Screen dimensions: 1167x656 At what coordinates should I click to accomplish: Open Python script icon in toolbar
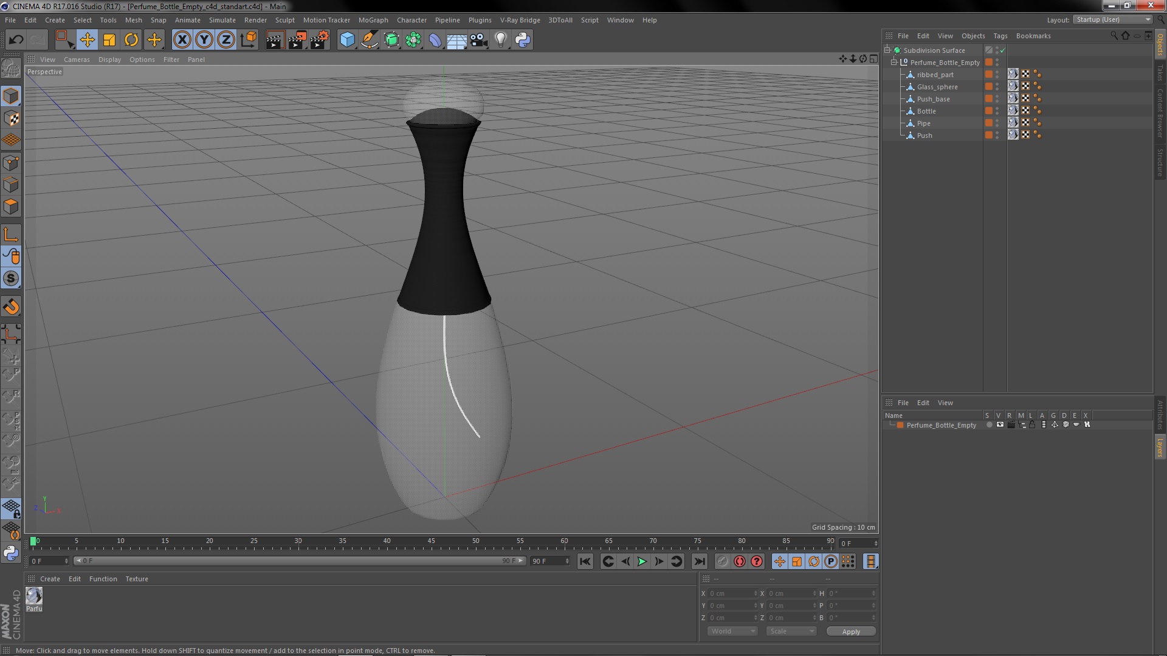[x=523, y=40]
